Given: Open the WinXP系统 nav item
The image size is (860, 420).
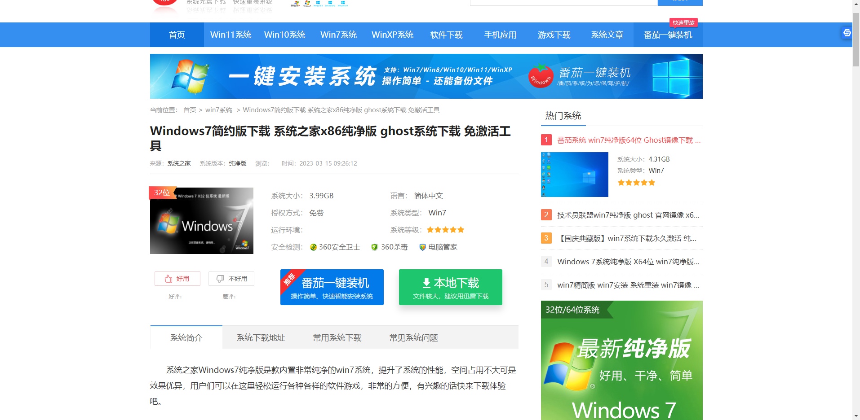Looking at the screenshot, I should coord(393,35).
